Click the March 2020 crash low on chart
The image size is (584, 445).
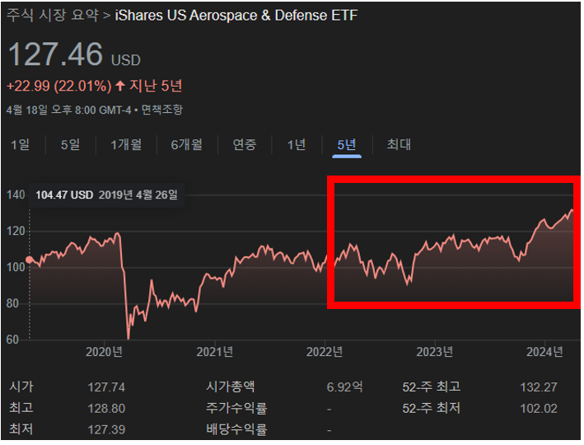tap(128, 337)
